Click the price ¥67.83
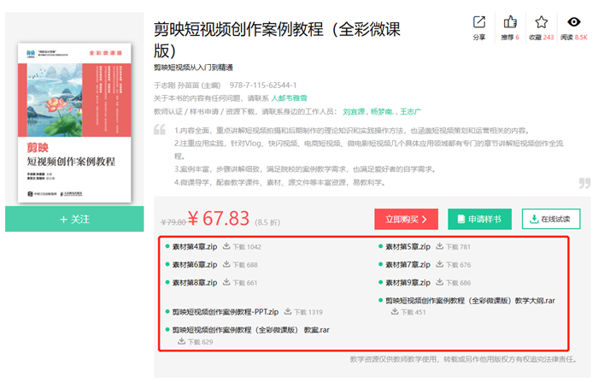Viewport: 598px width, 389px height. coord(219,219)
